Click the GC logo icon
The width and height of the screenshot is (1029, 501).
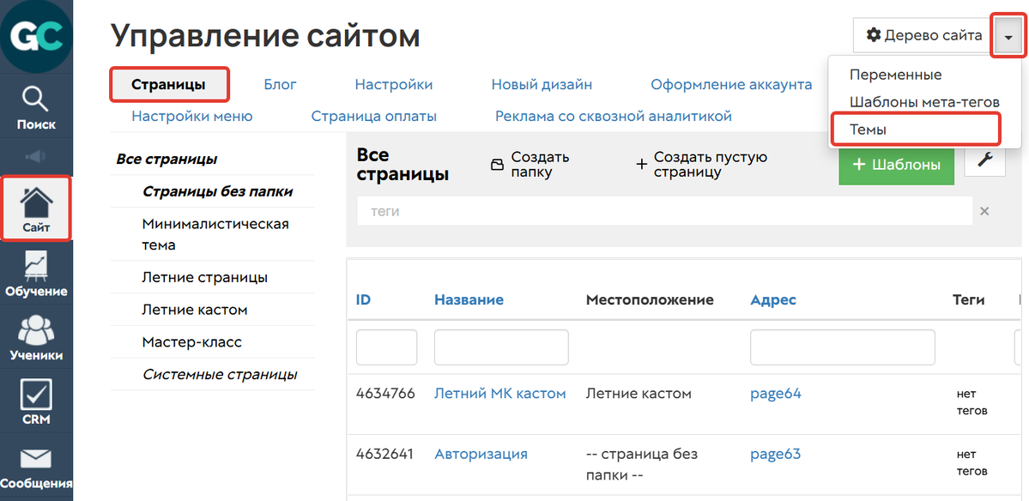coord(36,36)
